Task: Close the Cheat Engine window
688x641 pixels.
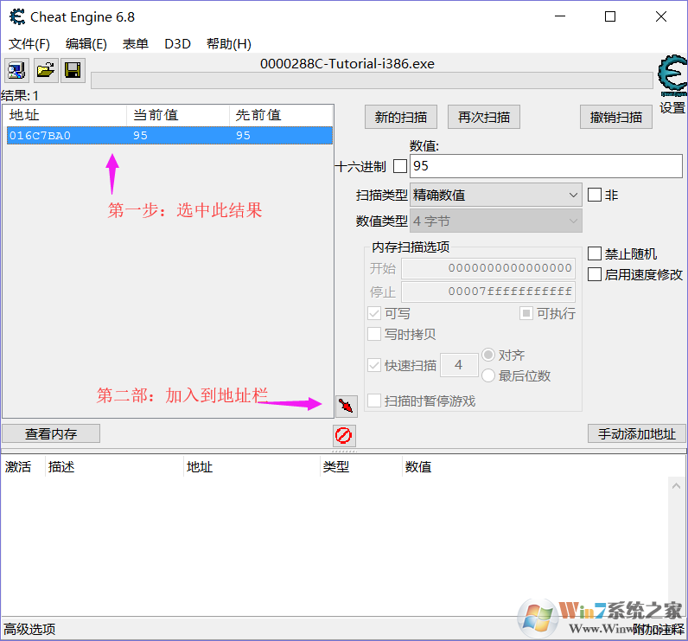Action: click(x=661, y=16)
